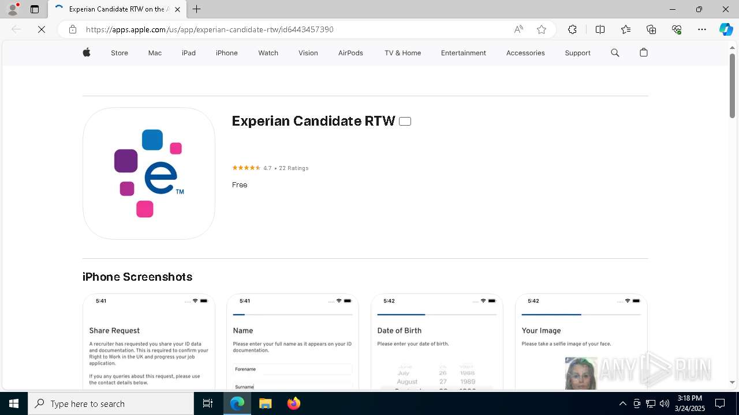Open File Explorer from the taskbar
The height and width of the screenshot is (415, 739).
[x=266, y=403]
